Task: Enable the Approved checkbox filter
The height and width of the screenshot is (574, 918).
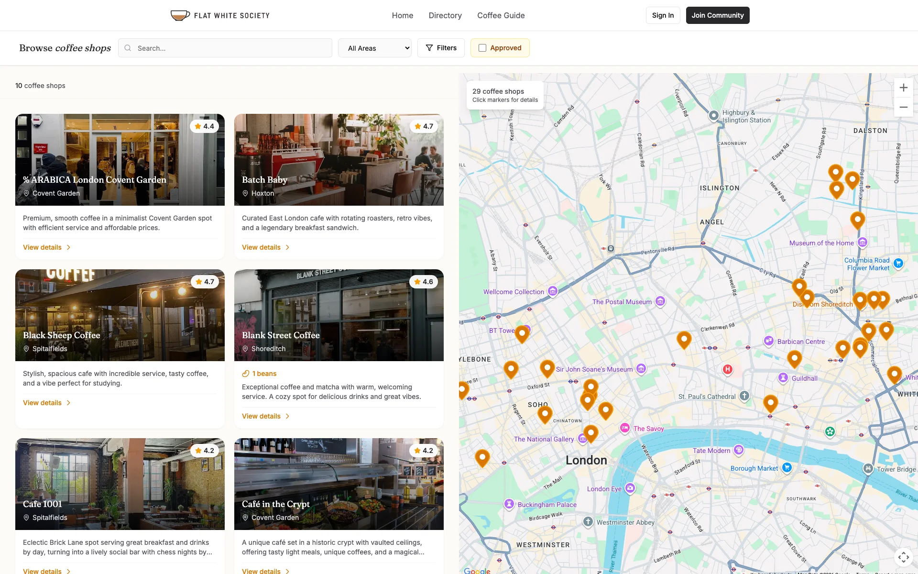Action: (x=482, y=48)
